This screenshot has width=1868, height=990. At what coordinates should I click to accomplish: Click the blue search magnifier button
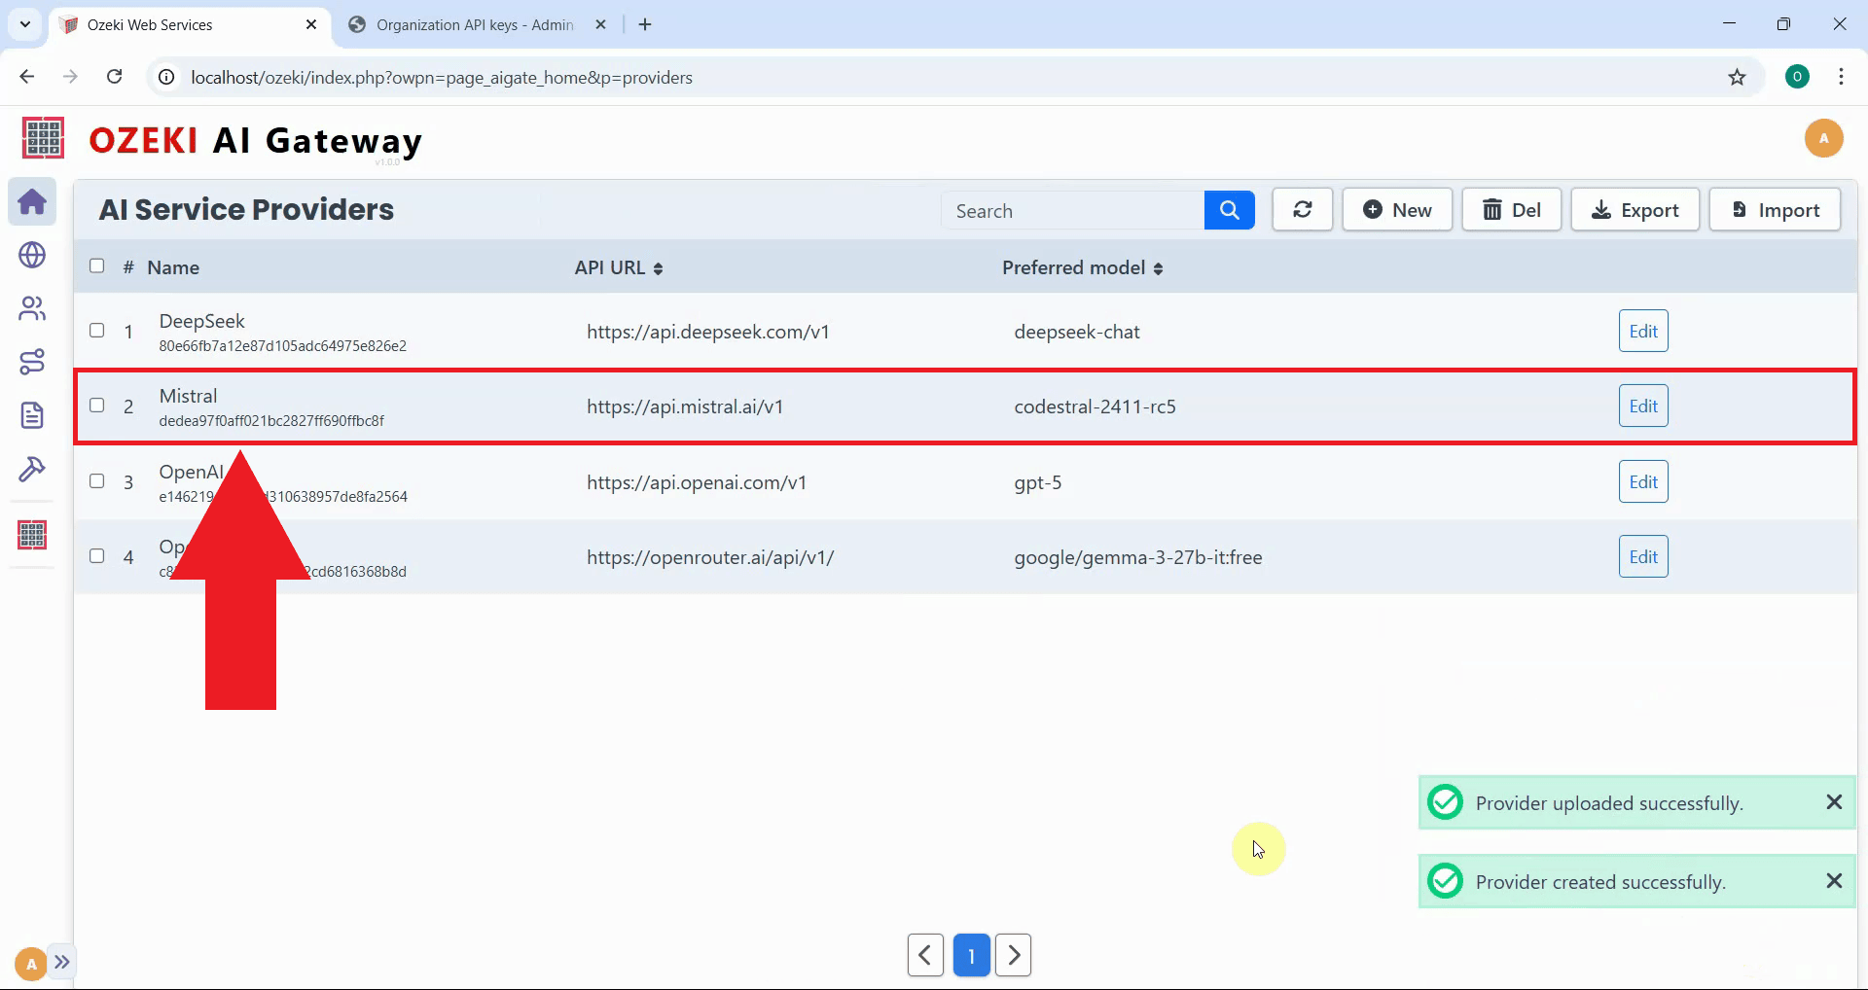point(1229,210)
